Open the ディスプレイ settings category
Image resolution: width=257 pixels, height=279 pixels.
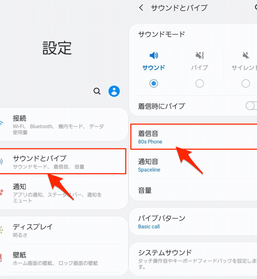point(64,230)
